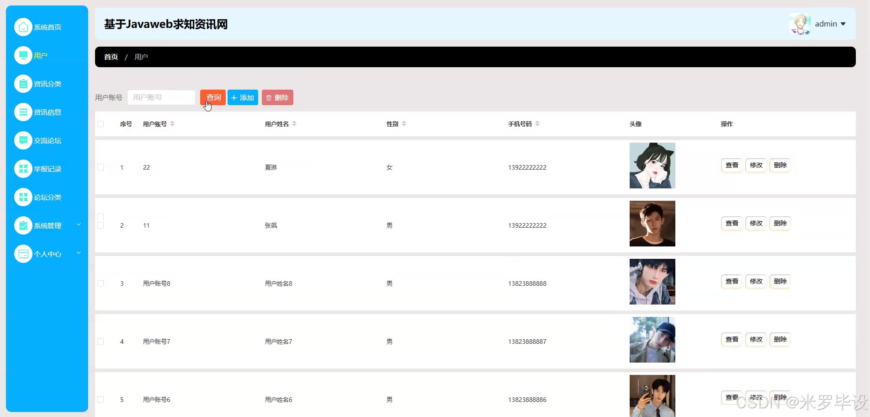Open 举报记录 menu item
The height and width of the screenshot is (417, 870).
click(x=48, y=169)
